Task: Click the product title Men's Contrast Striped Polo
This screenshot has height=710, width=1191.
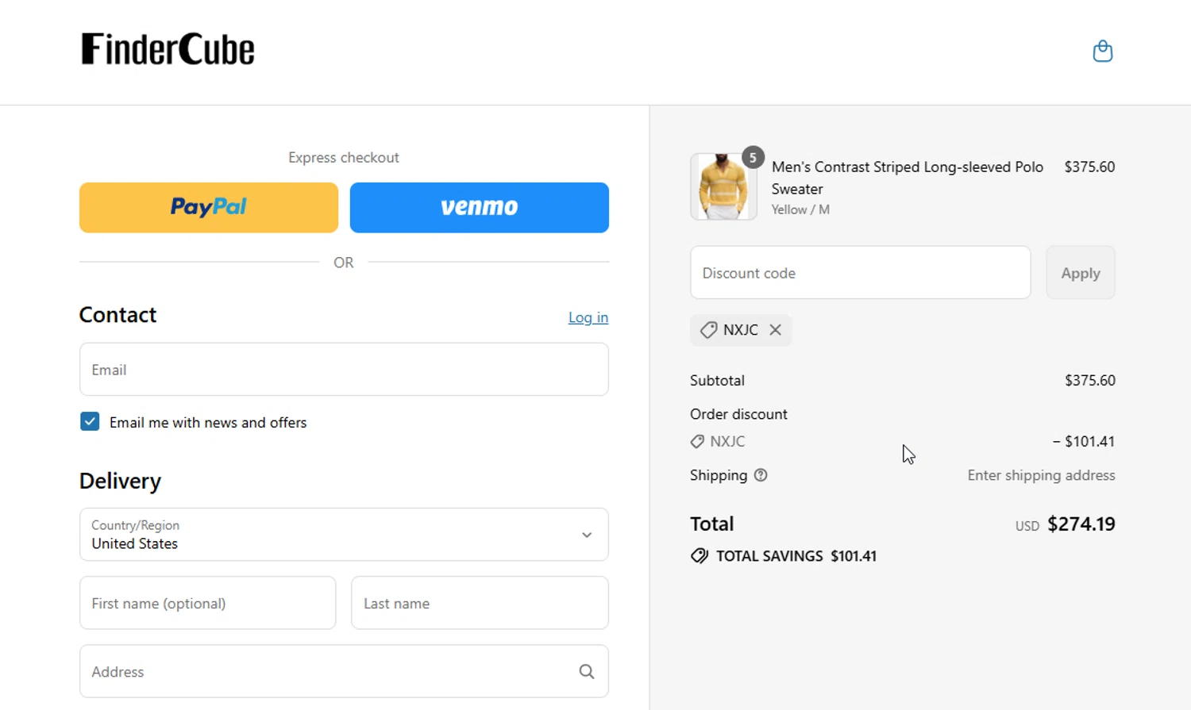Action: [908, 178]
